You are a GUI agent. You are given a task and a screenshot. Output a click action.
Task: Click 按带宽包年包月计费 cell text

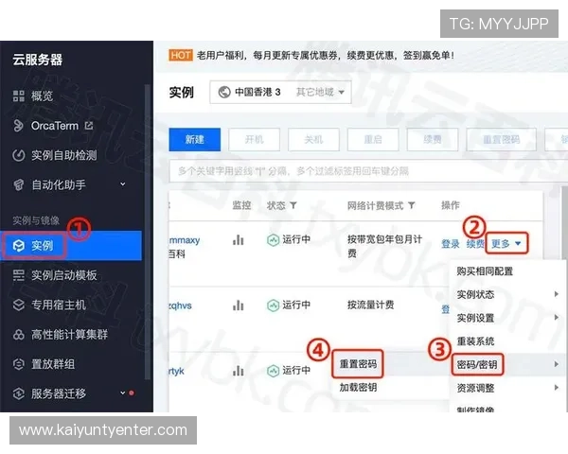click(384, 246)
